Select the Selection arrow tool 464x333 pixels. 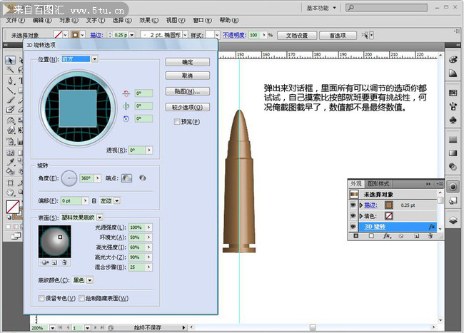9,60
